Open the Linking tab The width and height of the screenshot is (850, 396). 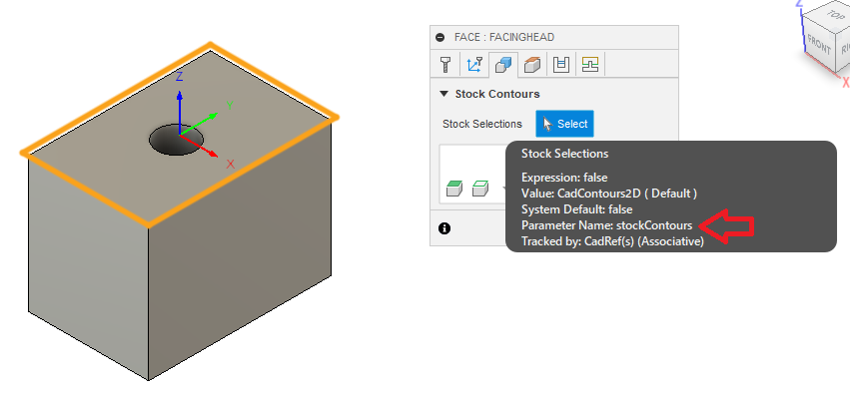589,65
